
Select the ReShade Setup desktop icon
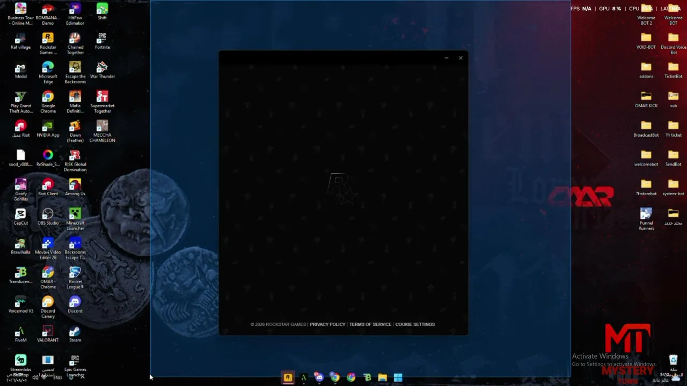[x=48, y=158]
